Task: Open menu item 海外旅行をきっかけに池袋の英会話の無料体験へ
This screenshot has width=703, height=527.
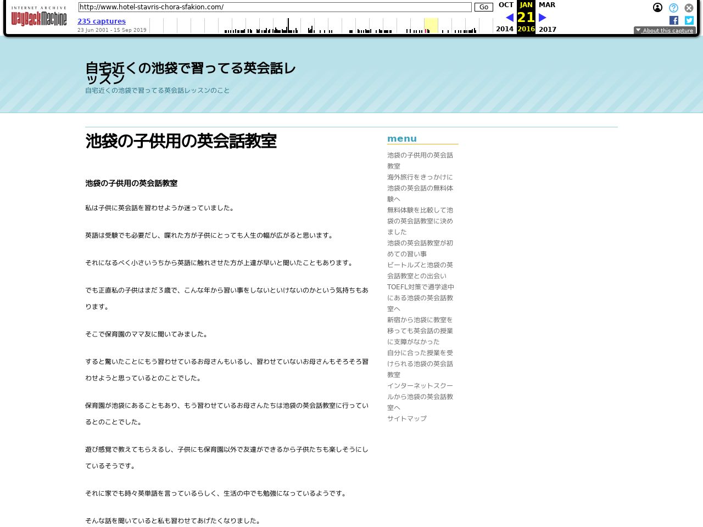Action: point(420,188)
